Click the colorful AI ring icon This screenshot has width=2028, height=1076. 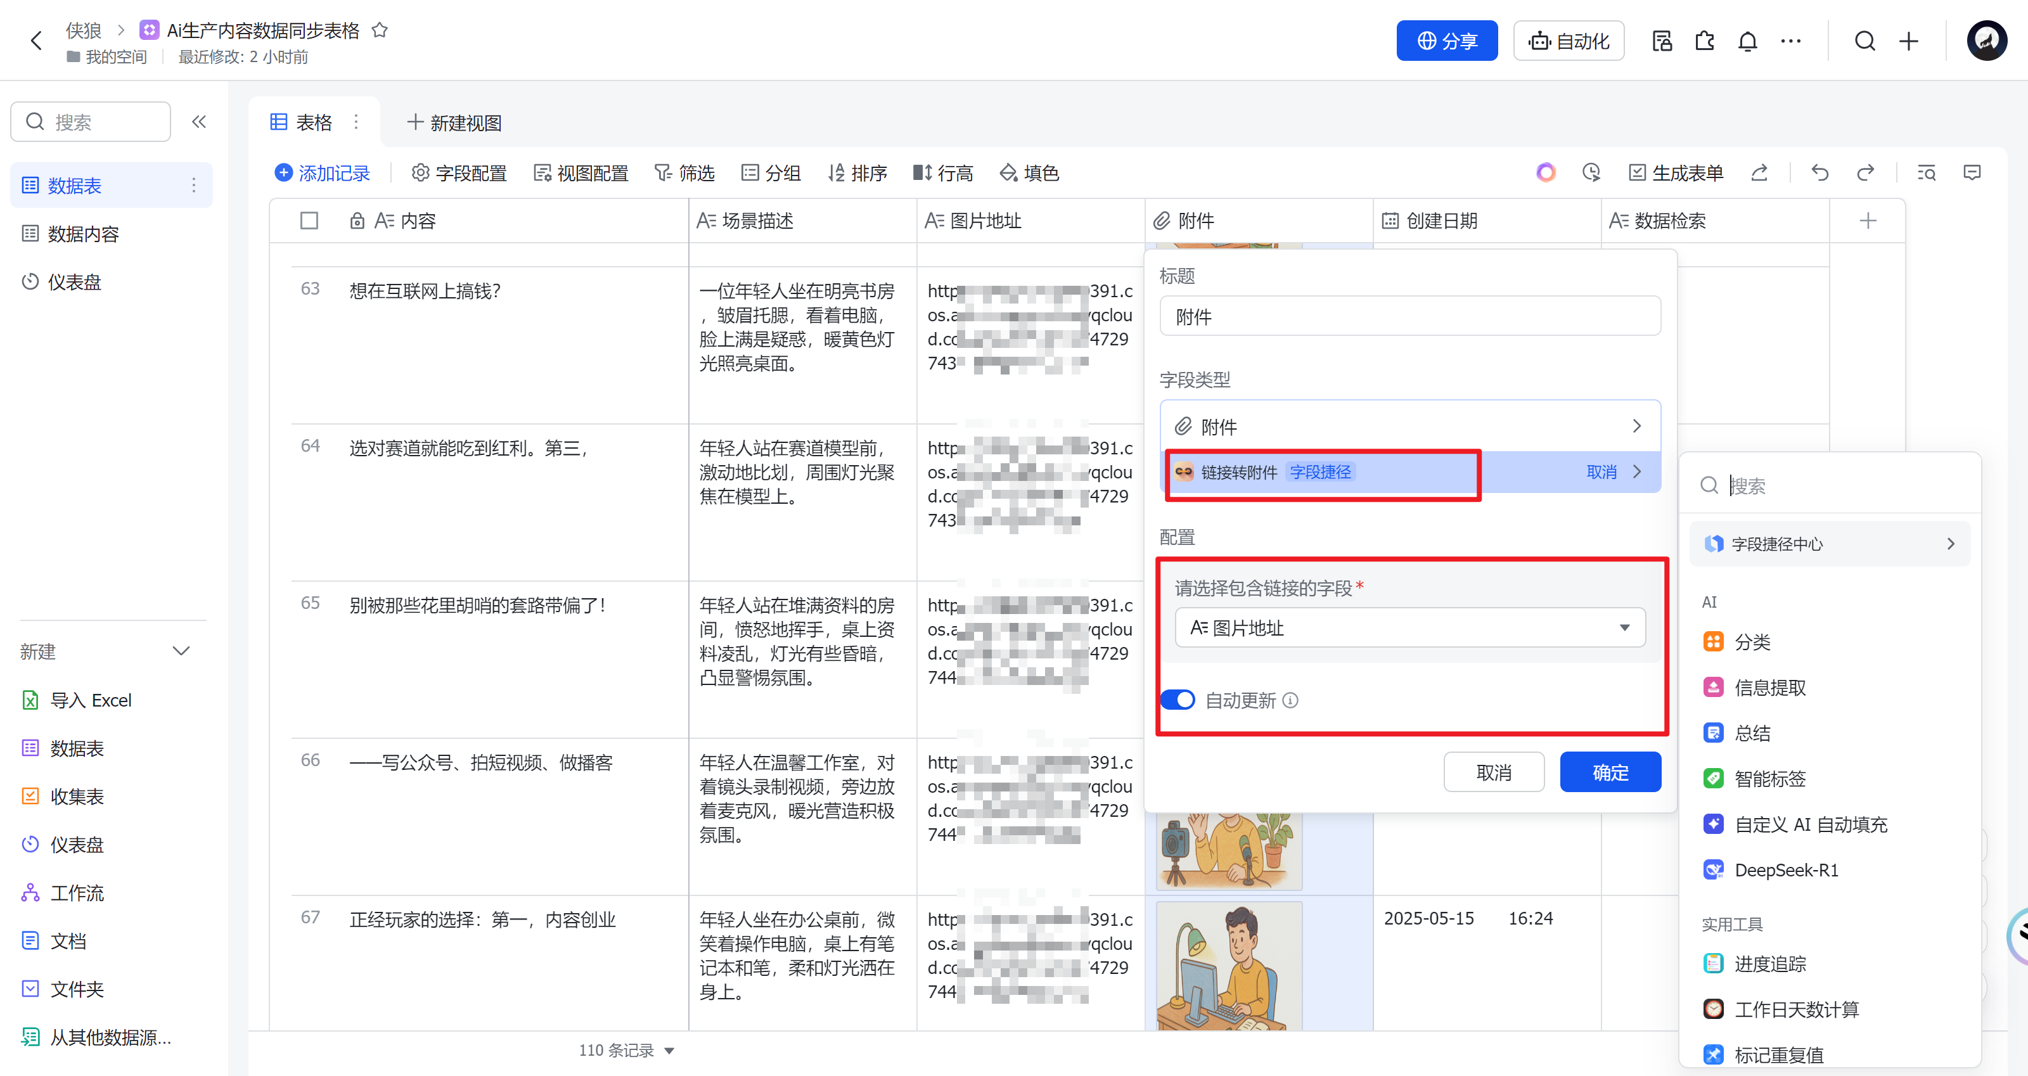click(x=1546, y=172)
